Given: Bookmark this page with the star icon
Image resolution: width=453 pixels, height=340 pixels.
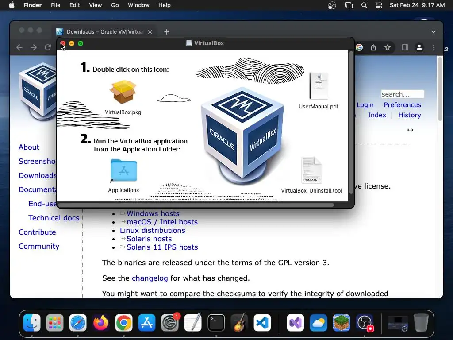Looking at the screenshot, I should (388, 47).
